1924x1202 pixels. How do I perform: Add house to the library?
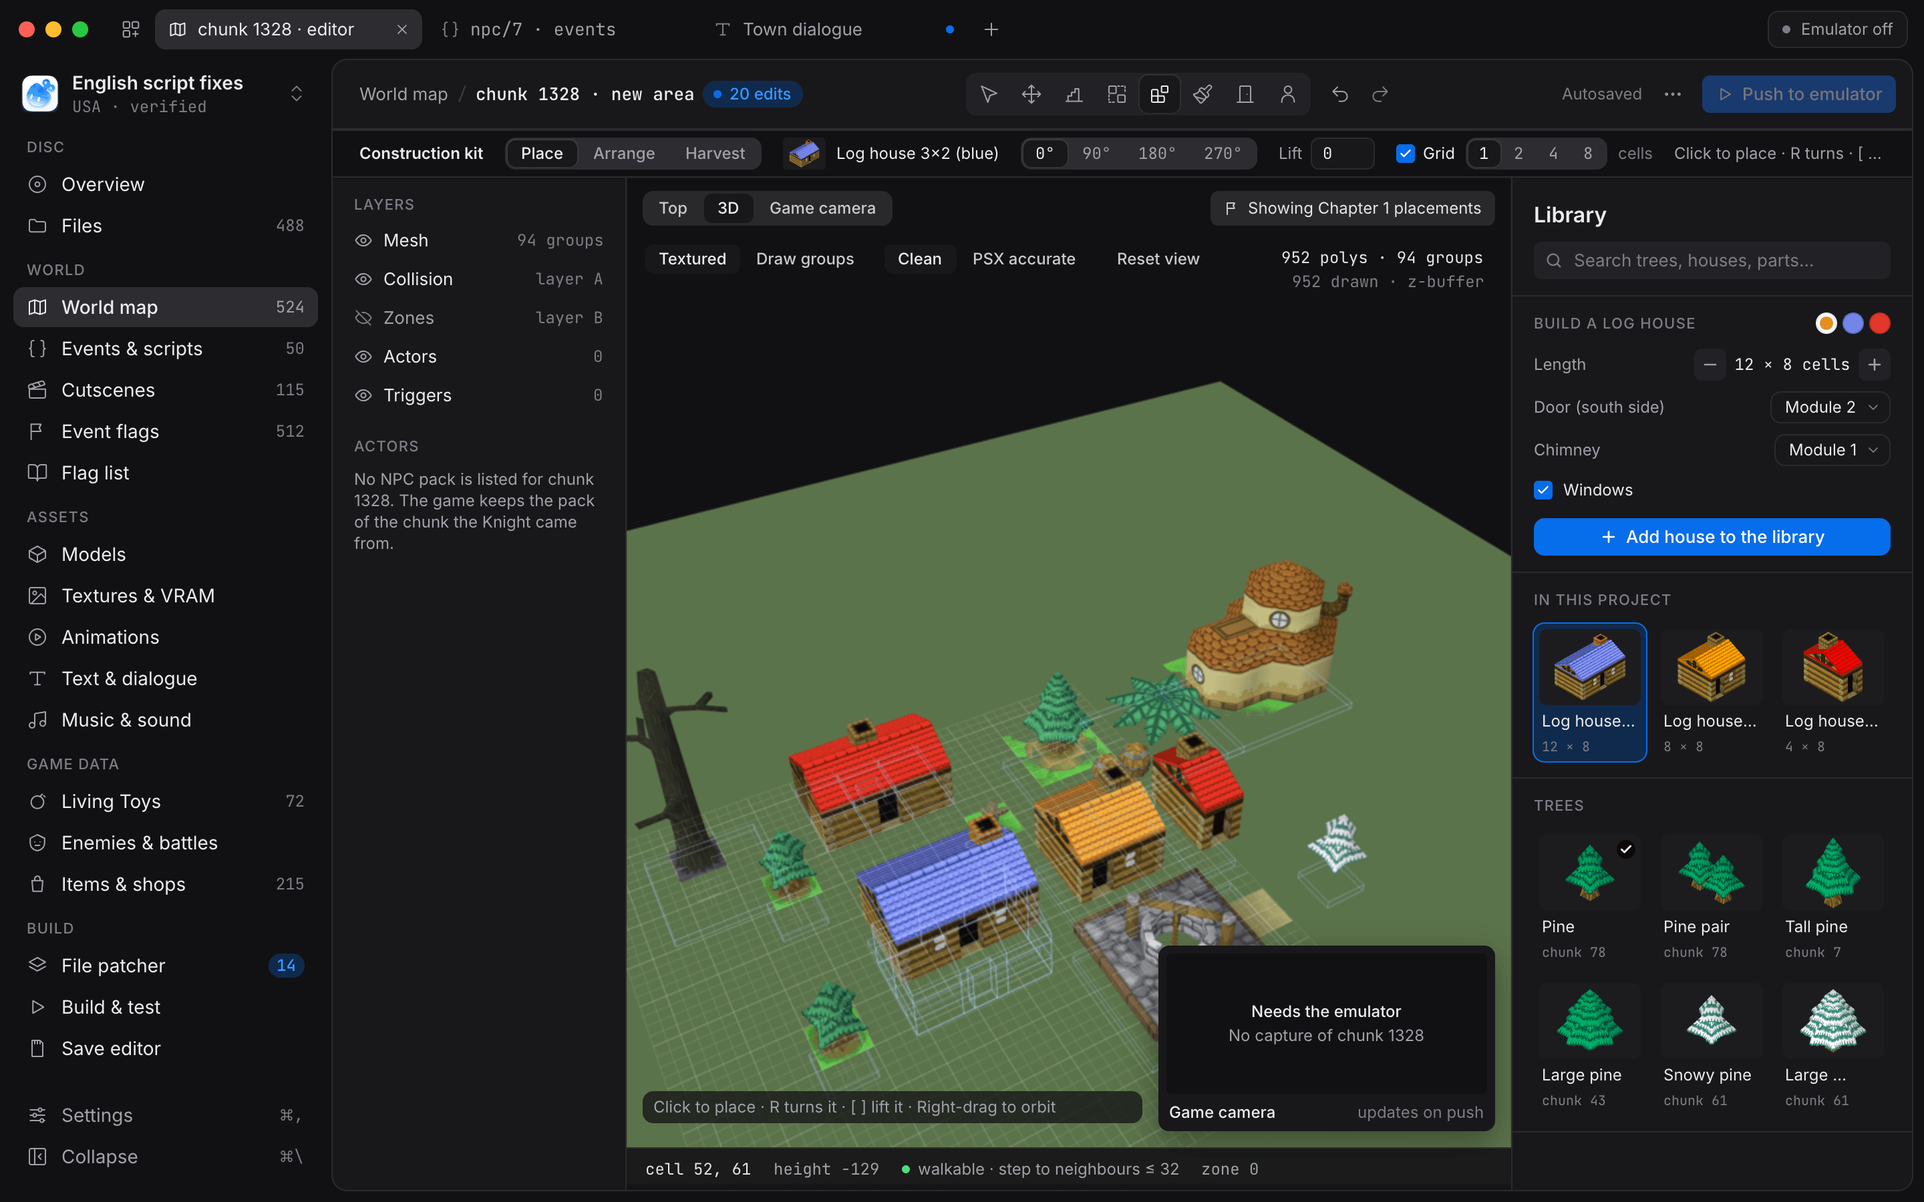coord(1712,537)
